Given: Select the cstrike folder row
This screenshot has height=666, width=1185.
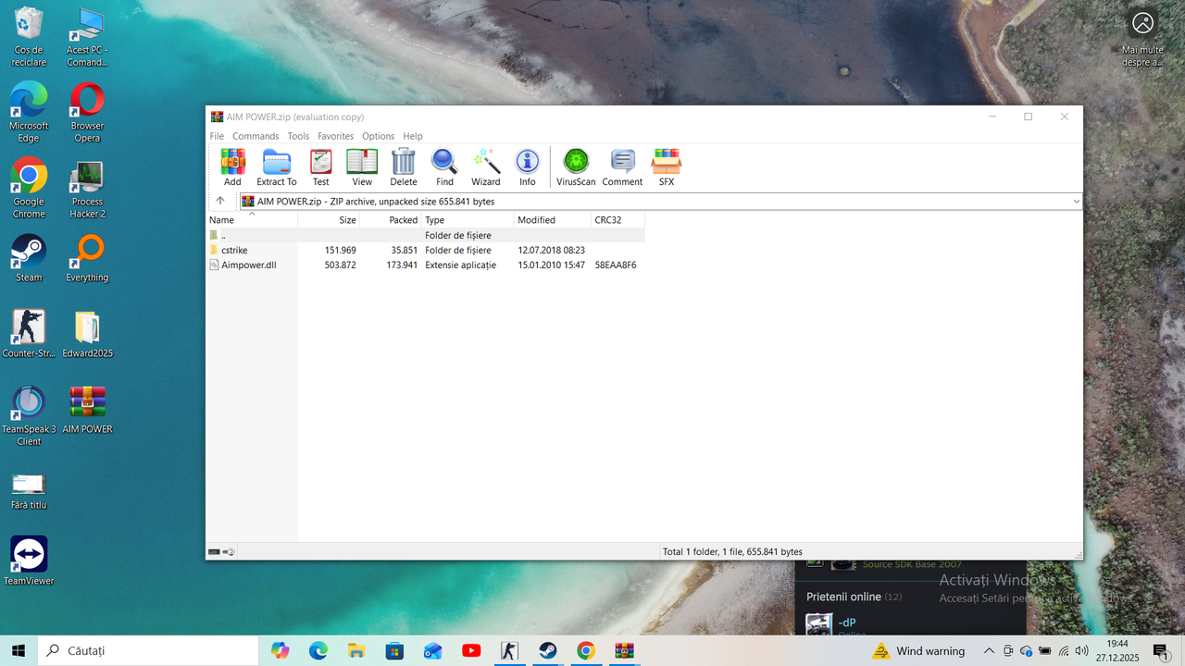Looking at the screenshot, I should 425,250.
